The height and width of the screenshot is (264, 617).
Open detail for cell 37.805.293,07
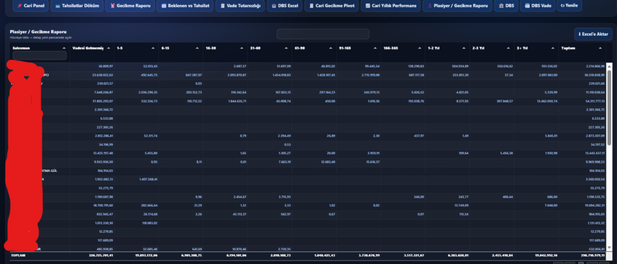click(x=102, y=101)
